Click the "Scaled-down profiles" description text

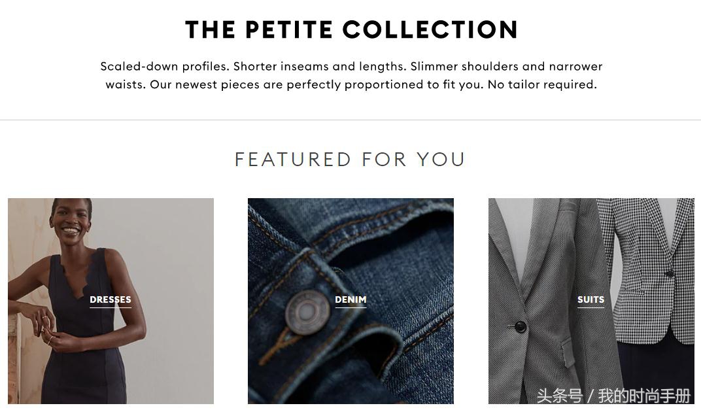(x=165, y=66)
